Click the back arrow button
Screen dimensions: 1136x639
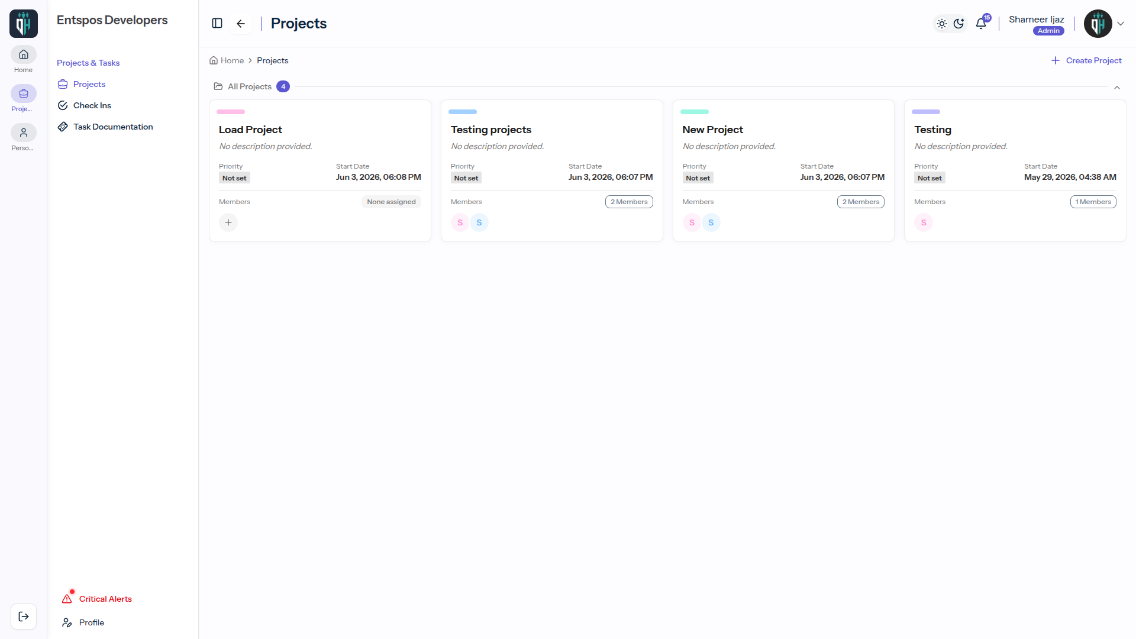pyautogui.click(x=241, y=24)
